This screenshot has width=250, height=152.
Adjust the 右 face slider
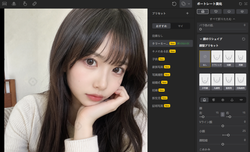pos(236,117)
